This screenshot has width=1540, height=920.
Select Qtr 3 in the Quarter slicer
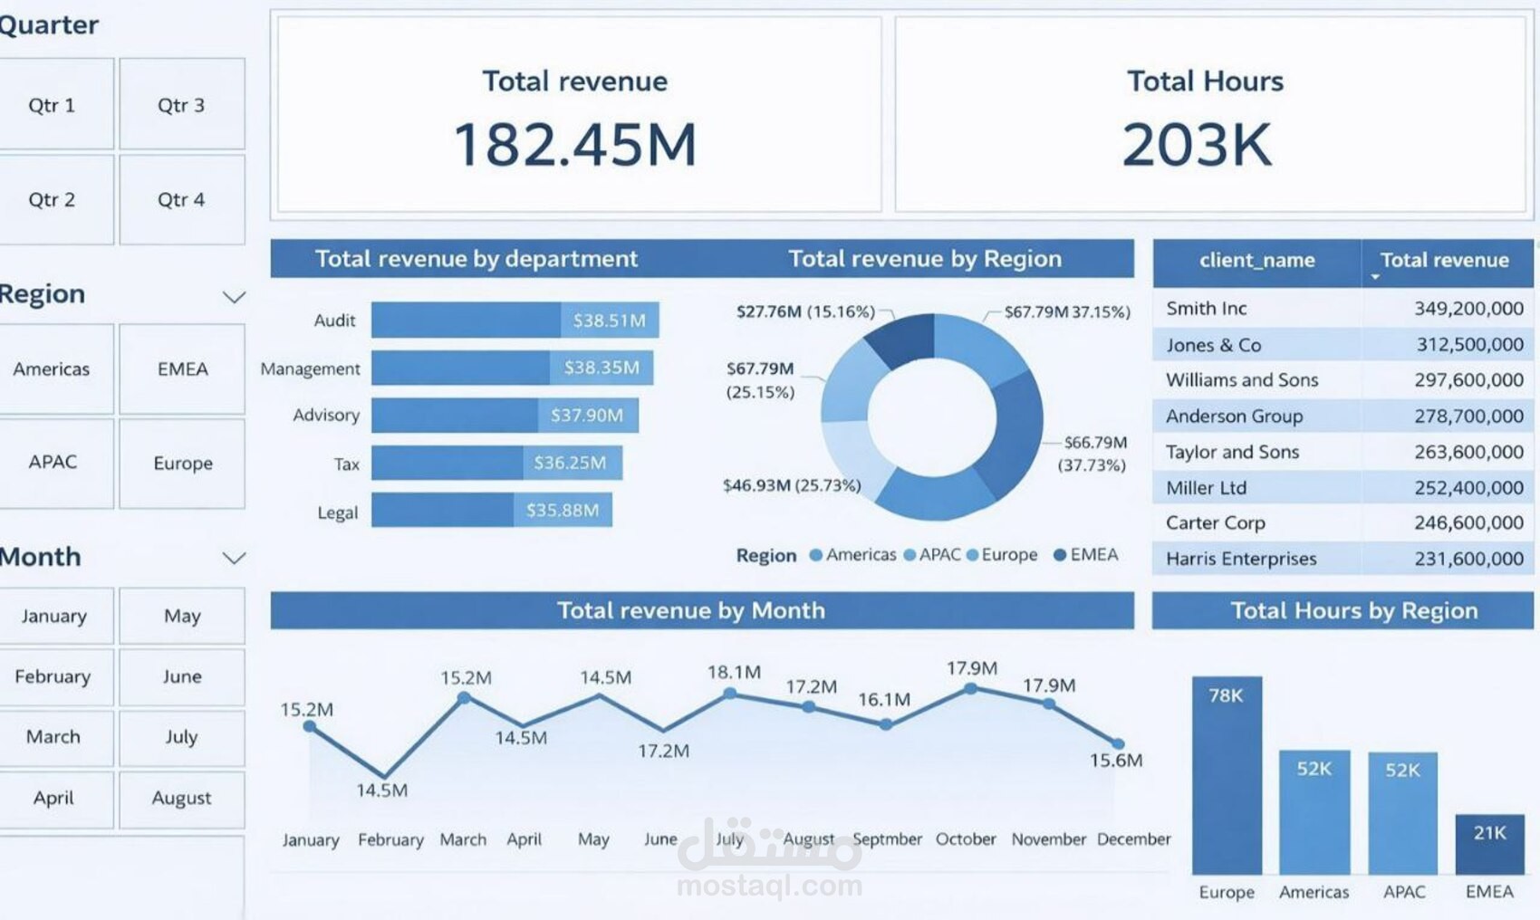(180, 104)
